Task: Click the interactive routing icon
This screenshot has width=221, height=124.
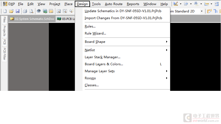Action: click(x=209, y=11)
